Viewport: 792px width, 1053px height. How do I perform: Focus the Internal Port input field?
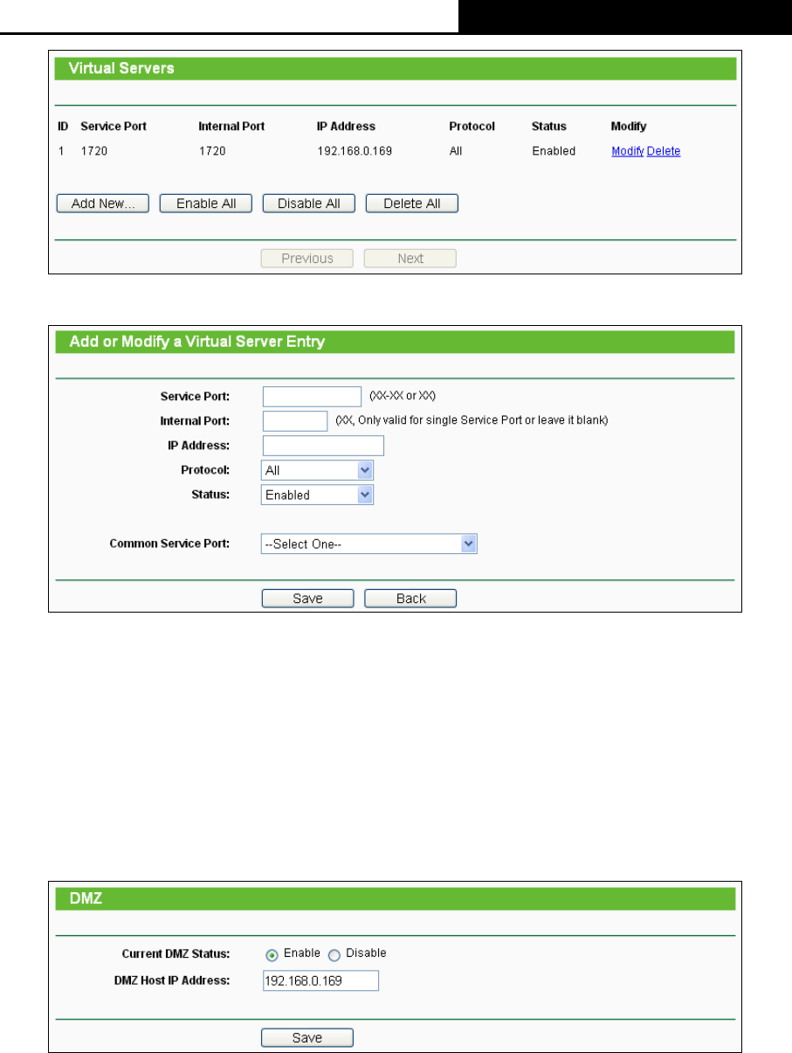coord(294,421)
